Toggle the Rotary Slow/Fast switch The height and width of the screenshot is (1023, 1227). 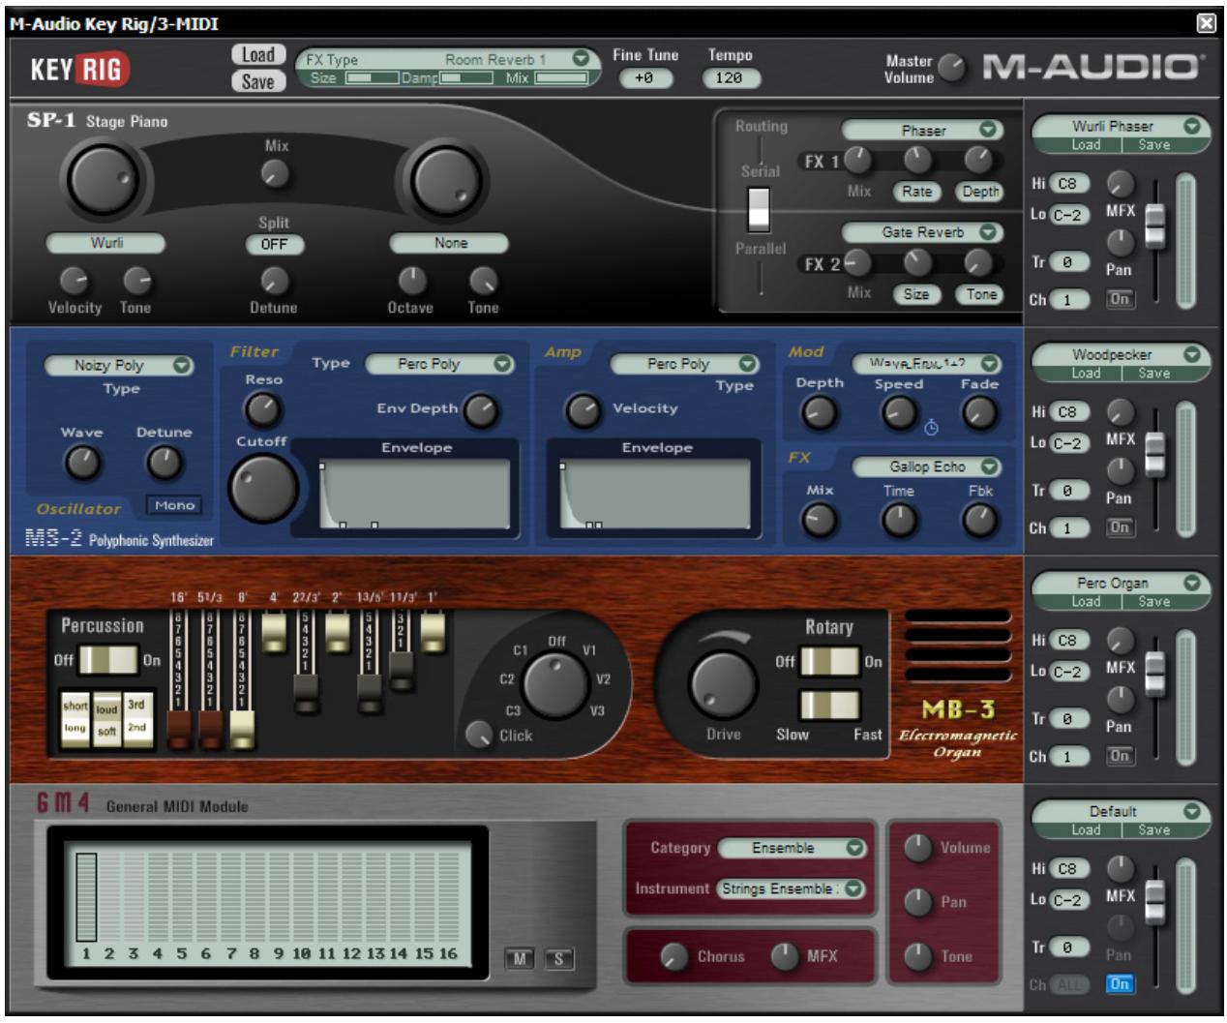point(829,704)
